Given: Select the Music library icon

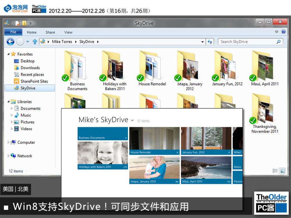Looking at the screenshot, I should 17,115.
